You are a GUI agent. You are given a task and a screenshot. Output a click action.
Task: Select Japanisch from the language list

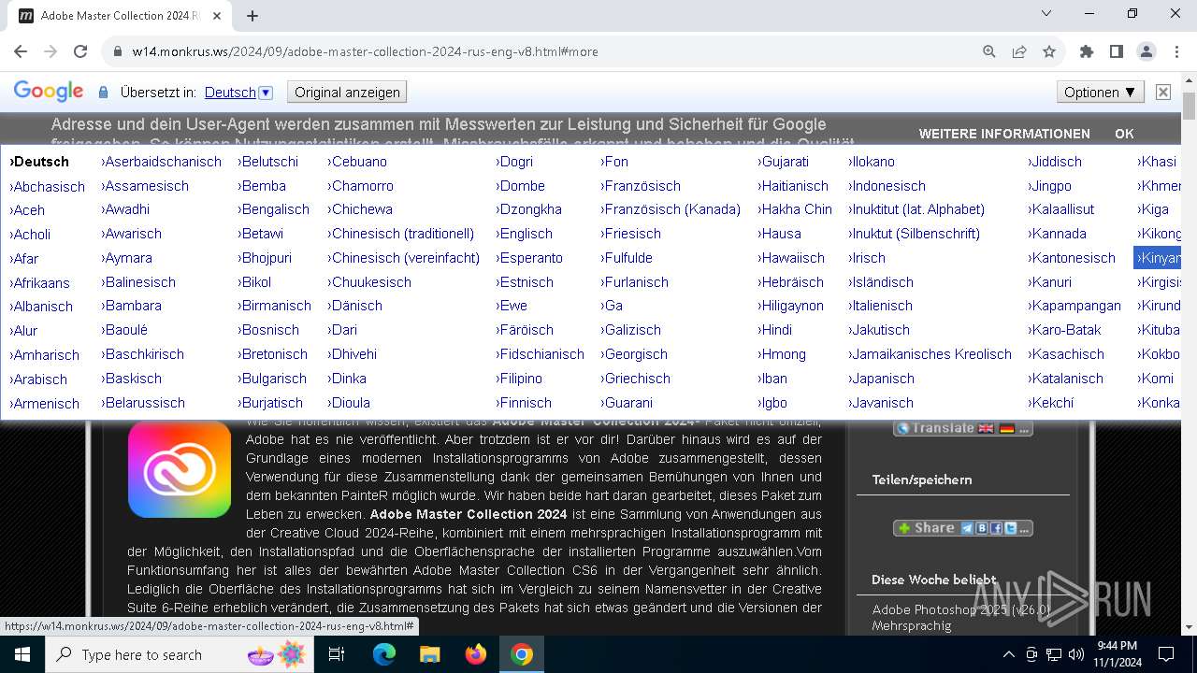[881, 379]
